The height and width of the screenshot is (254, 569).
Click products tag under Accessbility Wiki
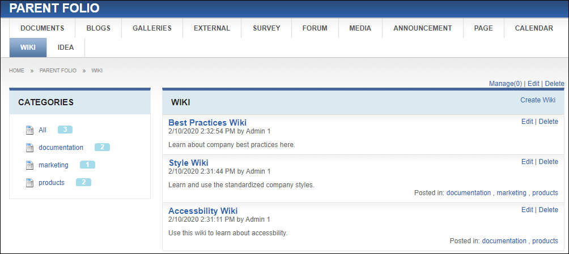click(x=545, y=241)
